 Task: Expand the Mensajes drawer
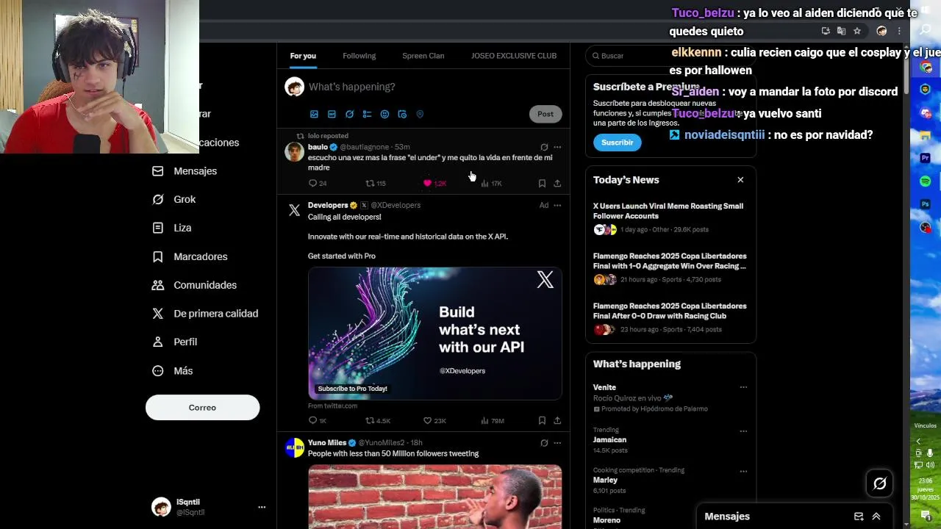876,517
